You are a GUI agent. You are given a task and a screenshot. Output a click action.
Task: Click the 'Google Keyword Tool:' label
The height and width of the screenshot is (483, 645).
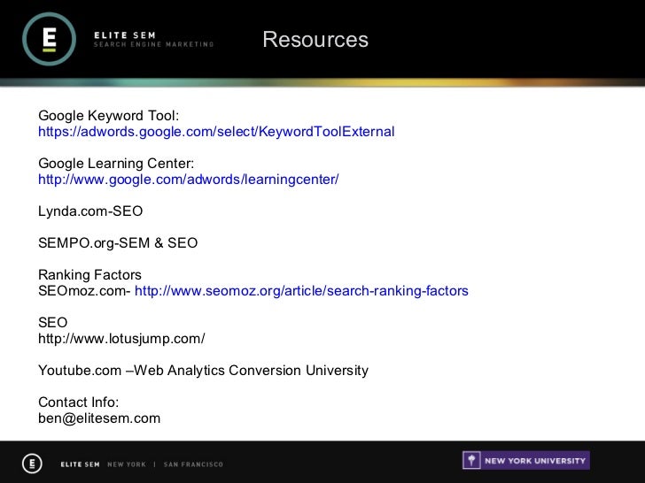tap(109, 115)
